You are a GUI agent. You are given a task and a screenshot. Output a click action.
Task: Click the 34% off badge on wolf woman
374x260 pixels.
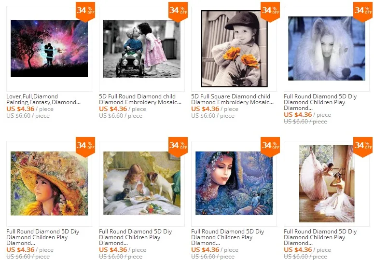coord(363,12)
